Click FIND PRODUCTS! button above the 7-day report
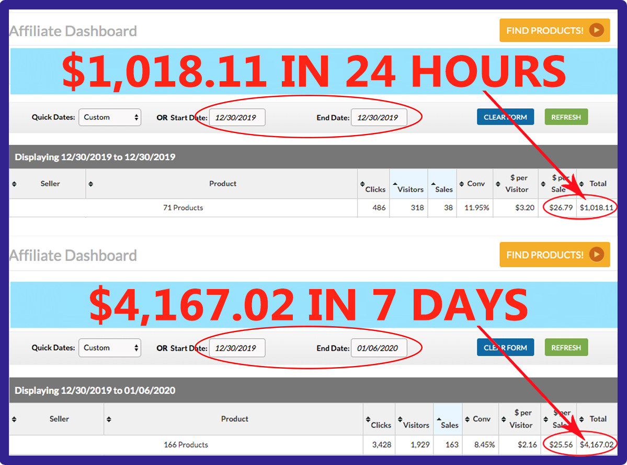 [x=554, y=255]
